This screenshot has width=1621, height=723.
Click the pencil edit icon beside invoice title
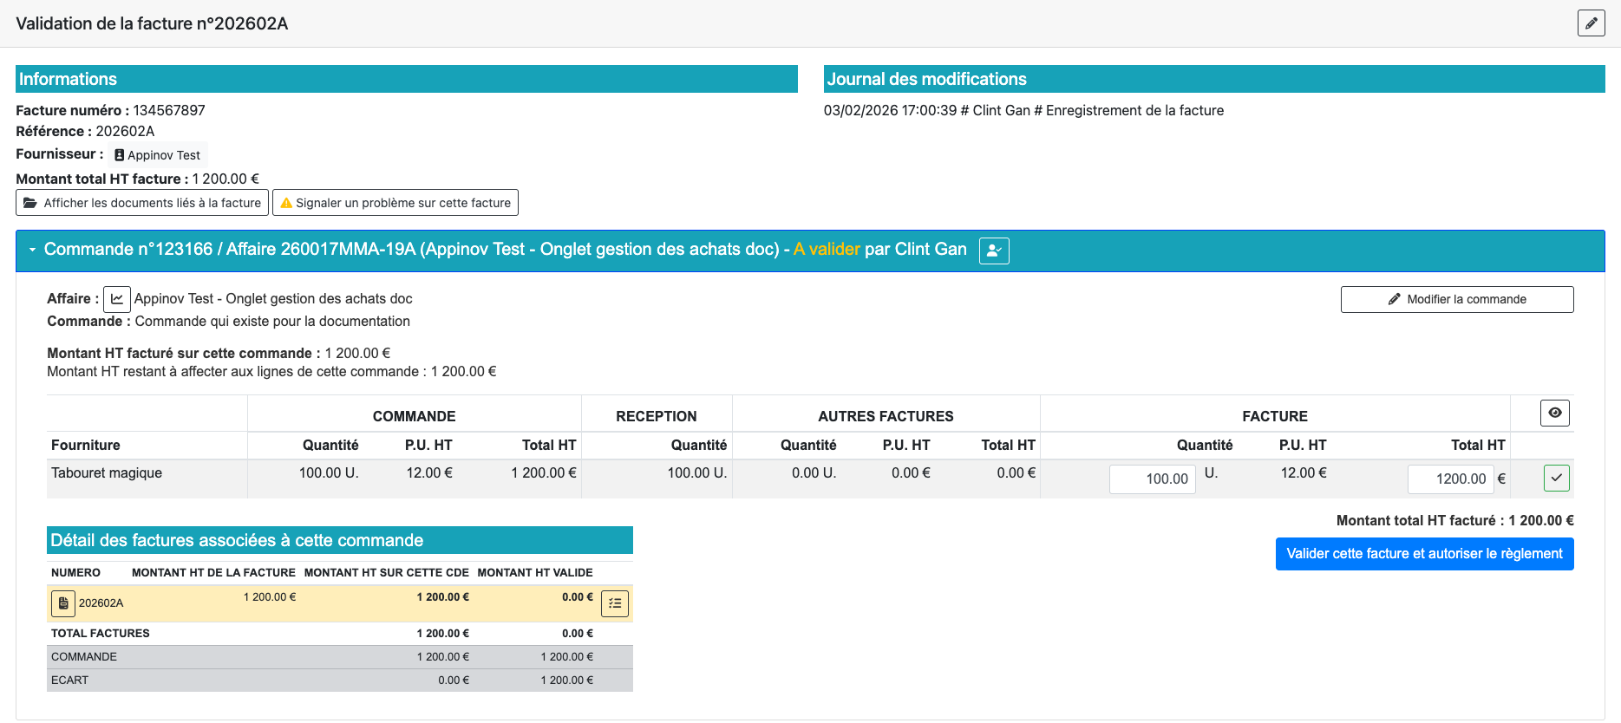coord(1591,23)
